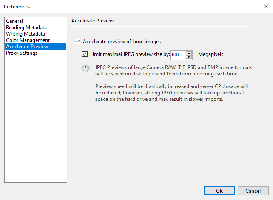Click the Megapixels unit label
273x200 pixels.
coord(210,55)
